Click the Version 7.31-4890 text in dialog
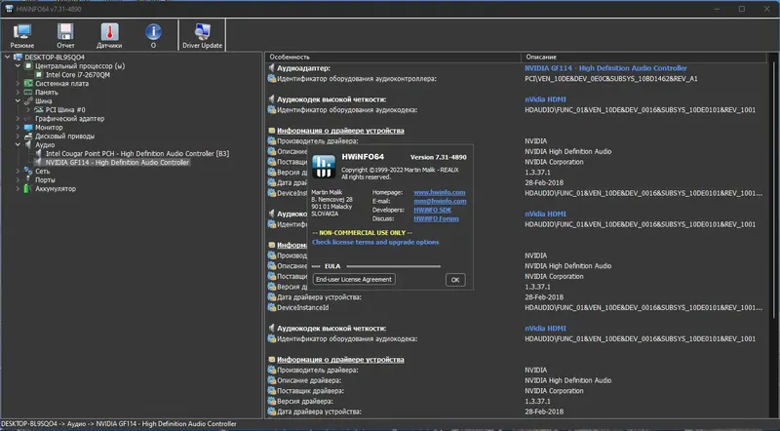The width and height of the screenshot is (780, 431). pos(438,157)
